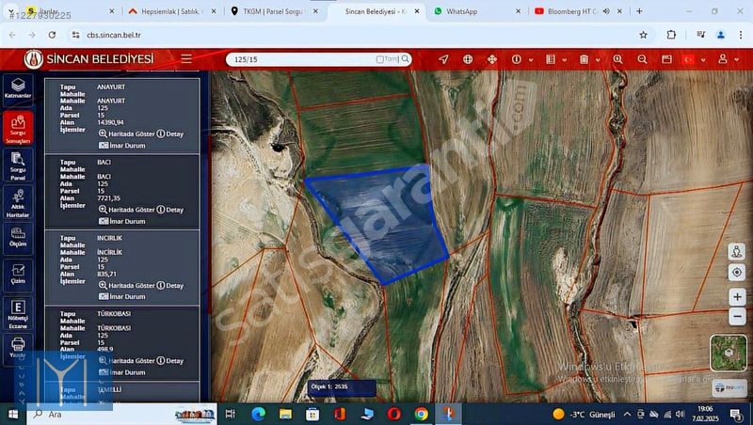The image size is (753, 425).
Task: Click the basemap thumbnail at bottom right
Action: [729, 353]
